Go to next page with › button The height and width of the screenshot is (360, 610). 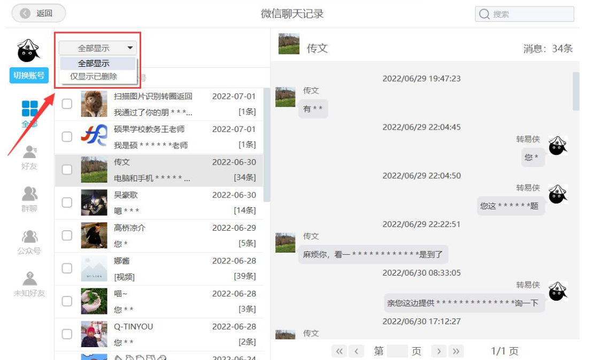coord(439,351)
